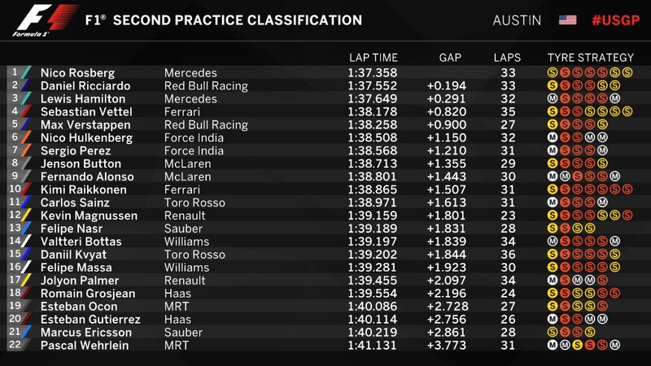The height and width of the screenshot is (366, 651).
Task: Click Kimi Raikkonen's last supersoft tyre icon
Action: [x=627, y=190]
